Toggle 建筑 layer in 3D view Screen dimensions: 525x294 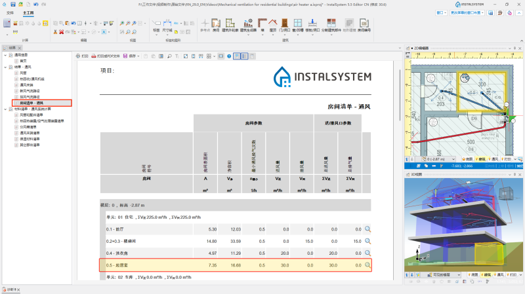[x=486, y=274]
